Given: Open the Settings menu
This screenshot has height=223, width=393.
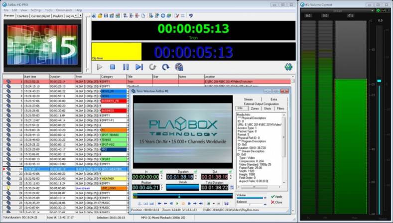Looking at the screenshot, I should (36, 10).
